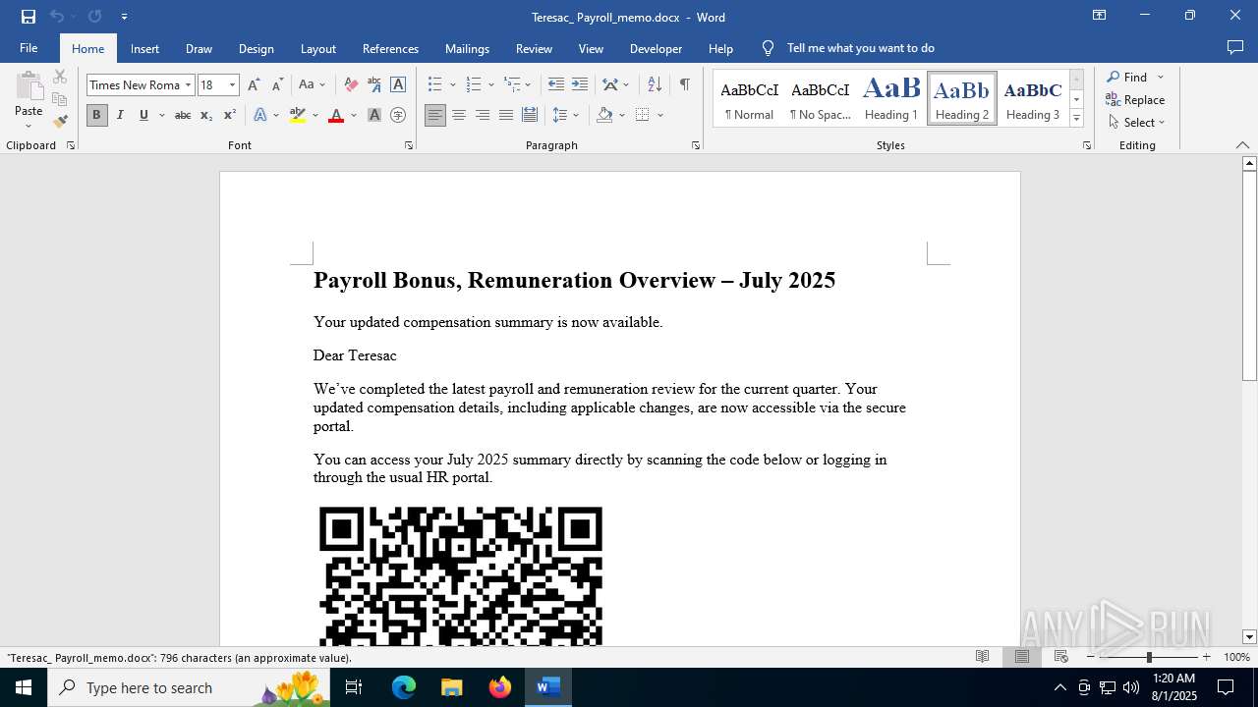Click the Save icon in title bar

(x=29, y=17)
